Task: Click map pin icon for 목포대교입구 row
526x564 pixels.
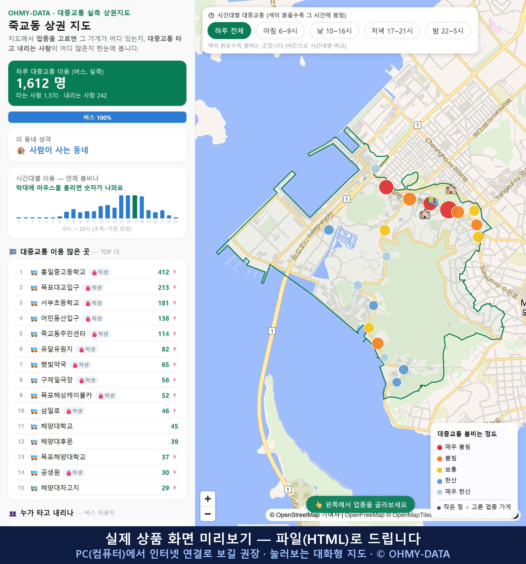Action: coord(175,288)
